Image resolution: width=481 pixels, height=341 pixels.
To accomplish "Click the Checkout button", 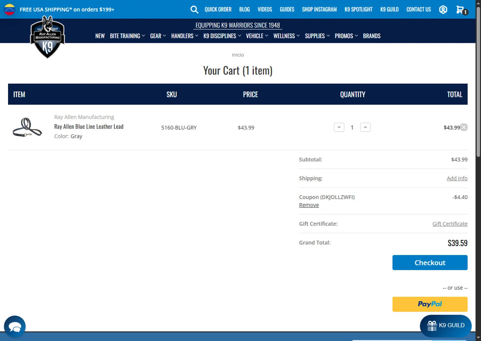I will [430, 262].
